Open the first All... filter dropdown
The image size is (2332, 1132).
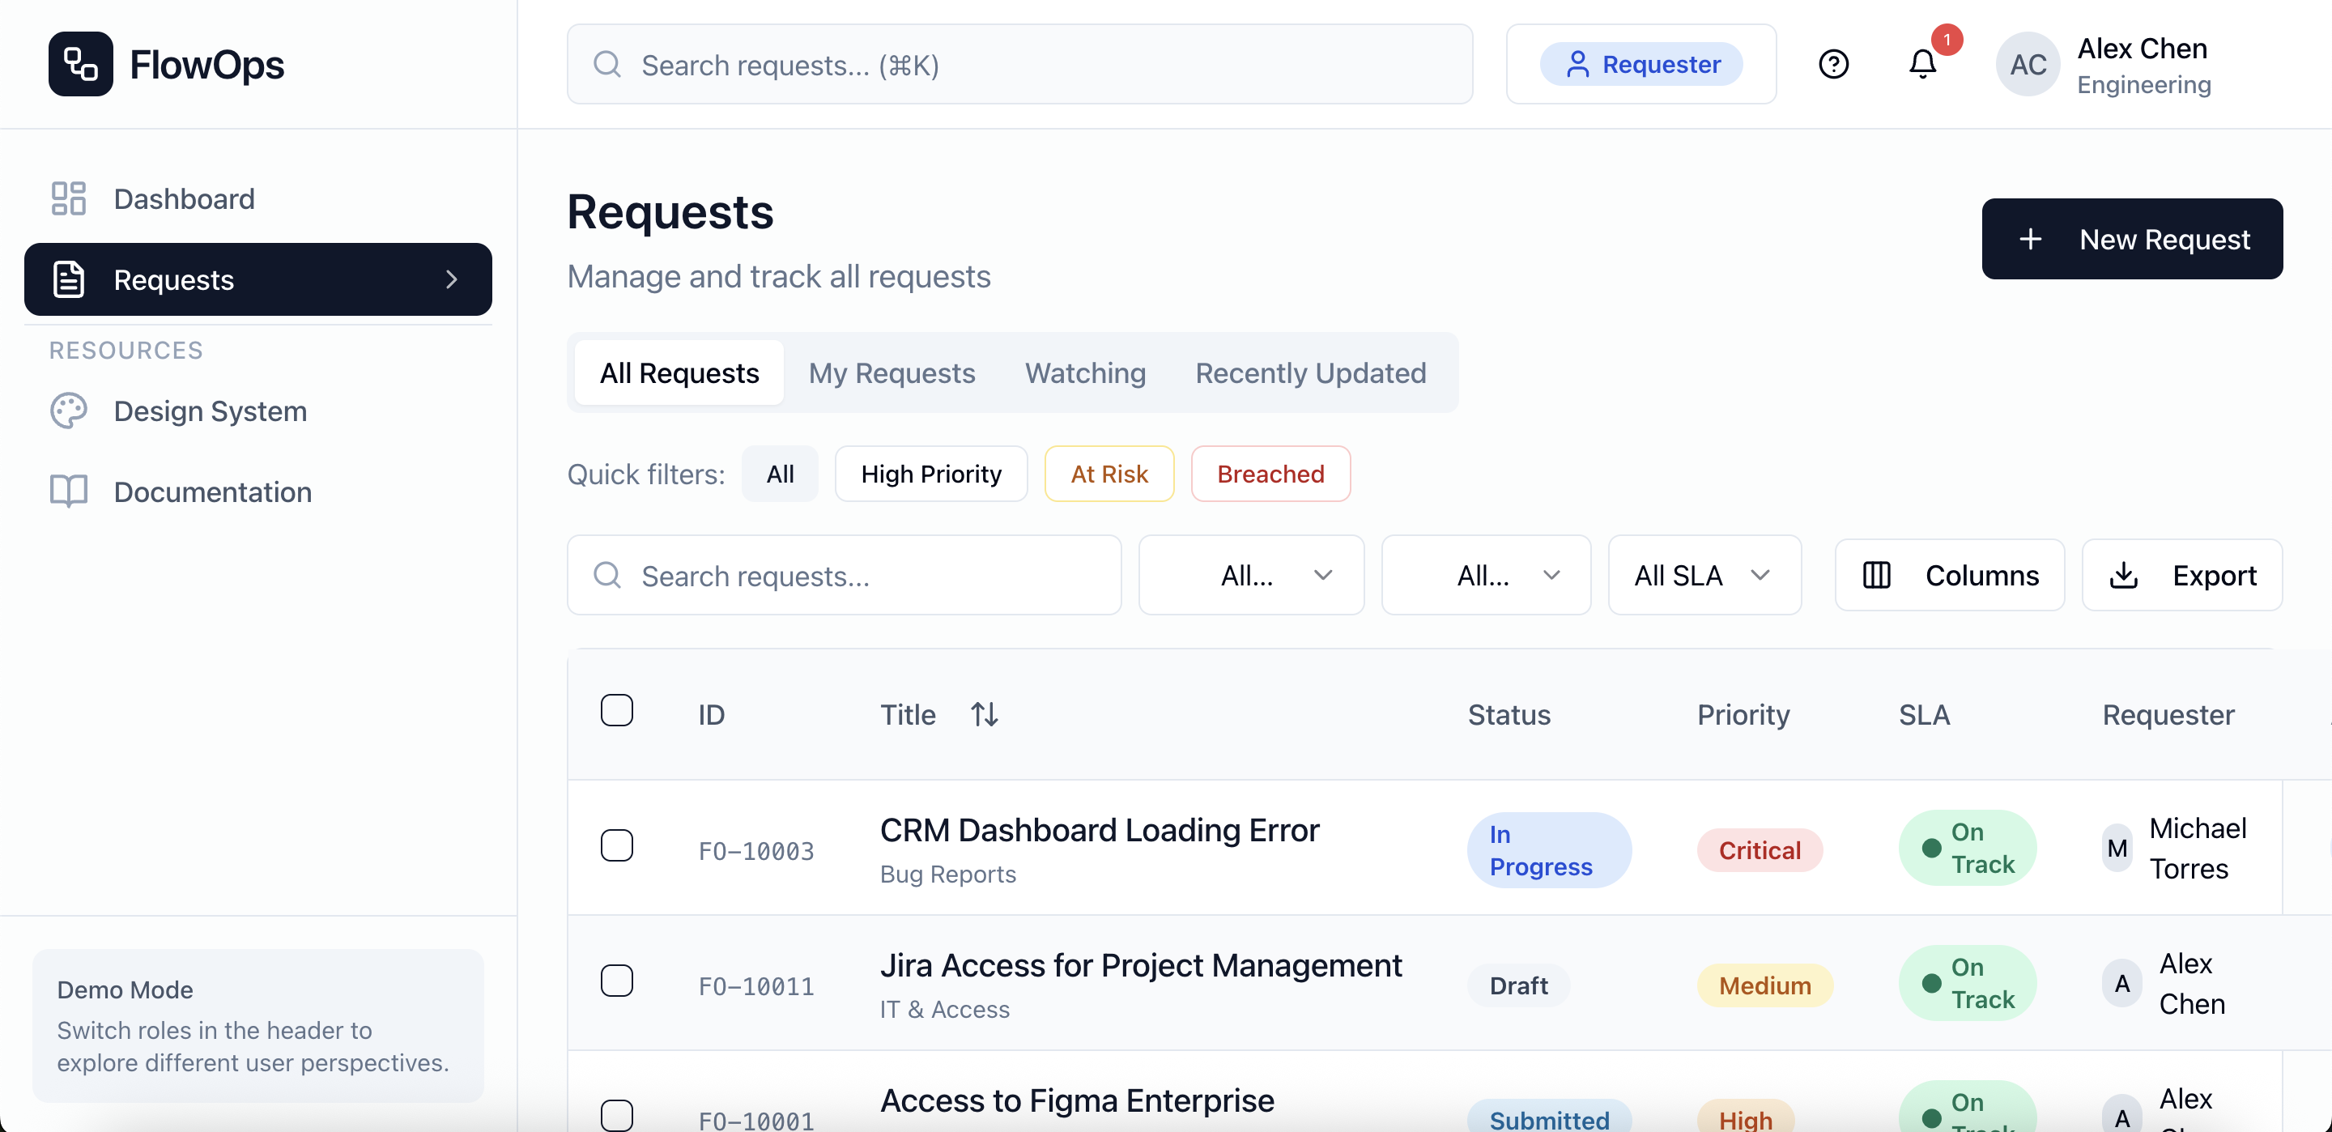(x=1251, y=575)
